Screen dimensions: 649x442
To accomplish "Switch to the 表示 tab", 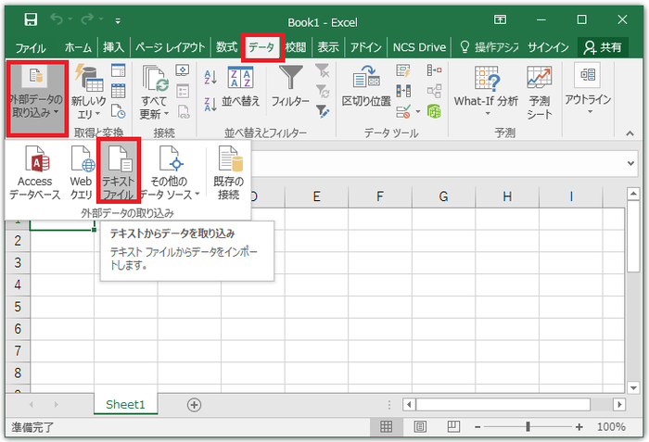I will 328,47.
